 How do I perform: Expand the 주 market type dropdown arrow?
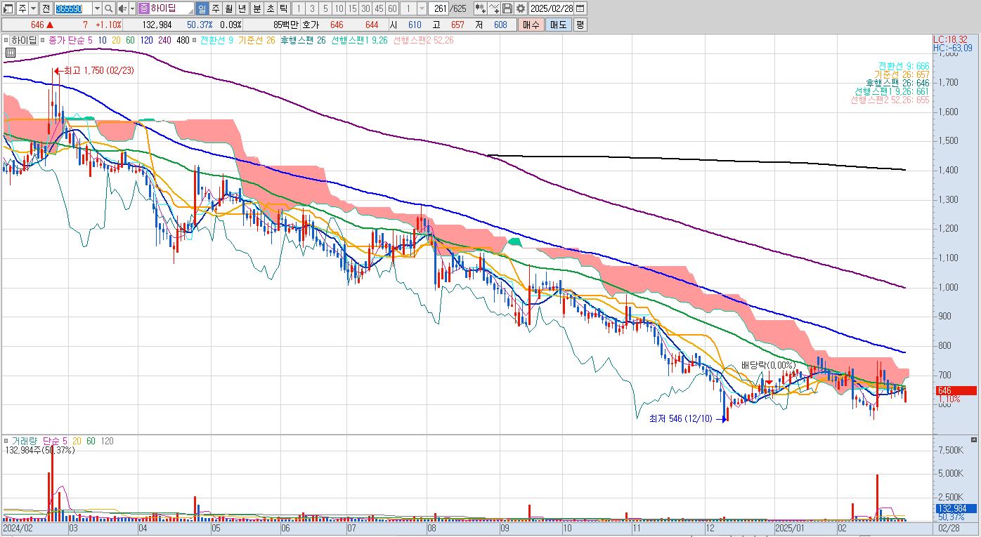point(33,8)
